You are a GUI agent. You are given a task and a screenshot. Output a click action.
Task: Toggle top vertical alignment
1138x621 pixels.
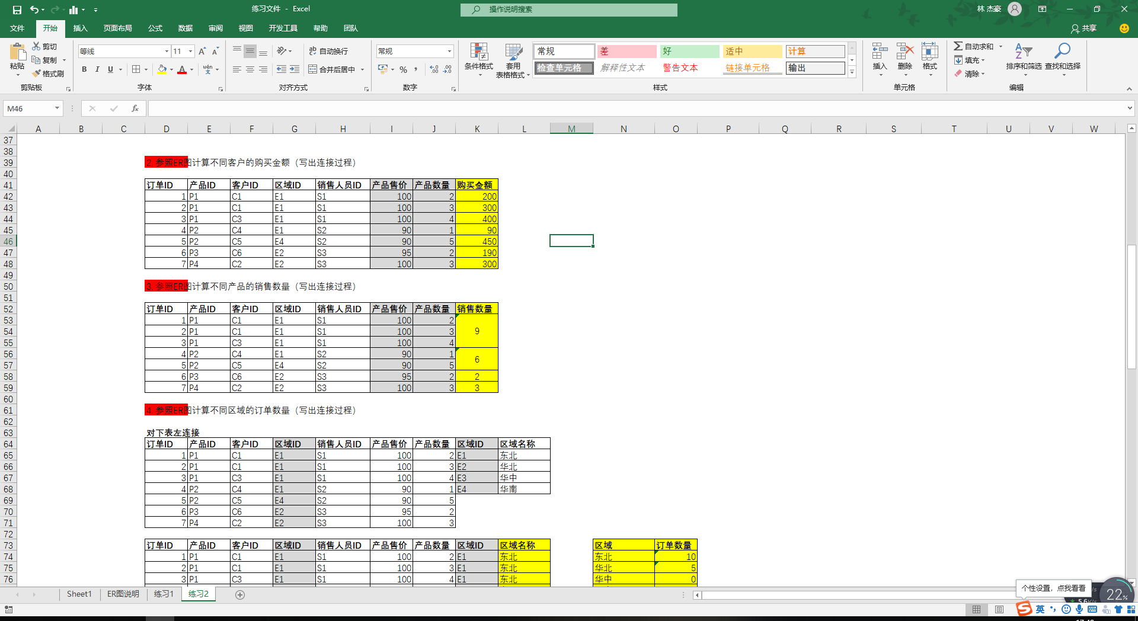tap(237, 51)
